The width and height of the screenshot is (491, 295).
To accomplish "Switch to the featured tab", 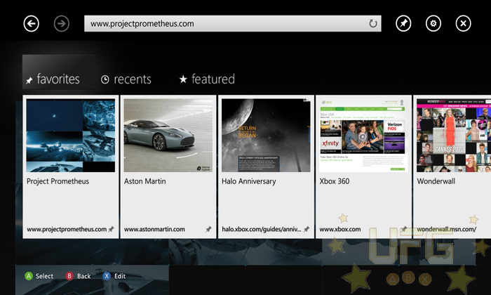I will [207, 79].
